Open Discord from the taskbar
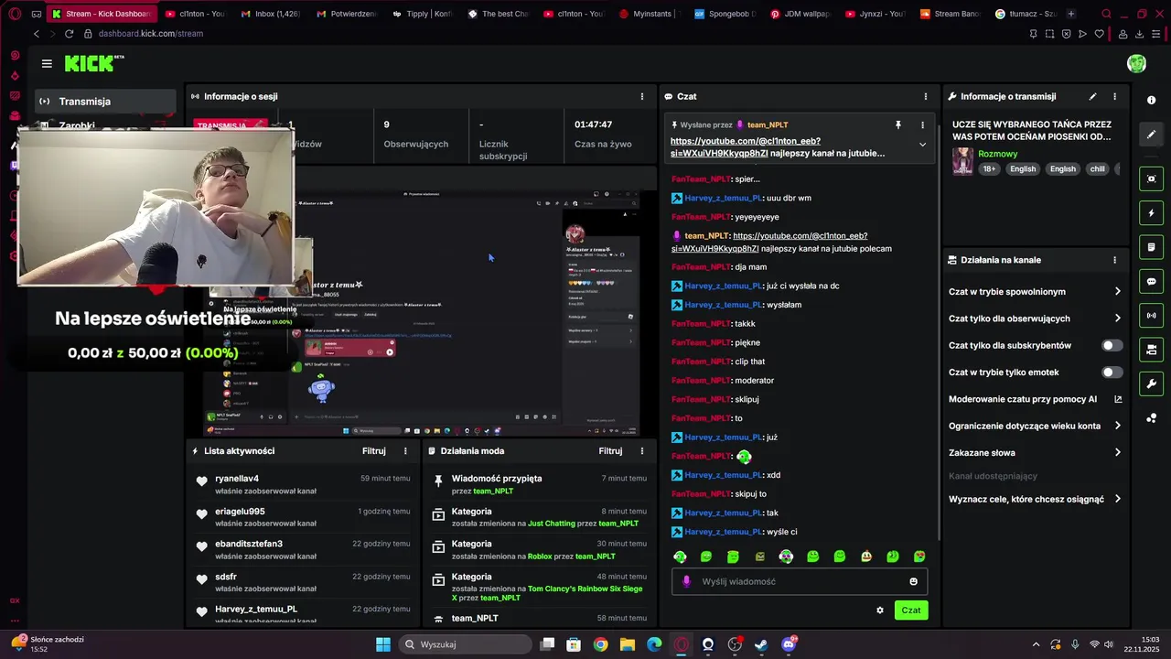Screen dimensions: 1171x659 tap(789, 644)
